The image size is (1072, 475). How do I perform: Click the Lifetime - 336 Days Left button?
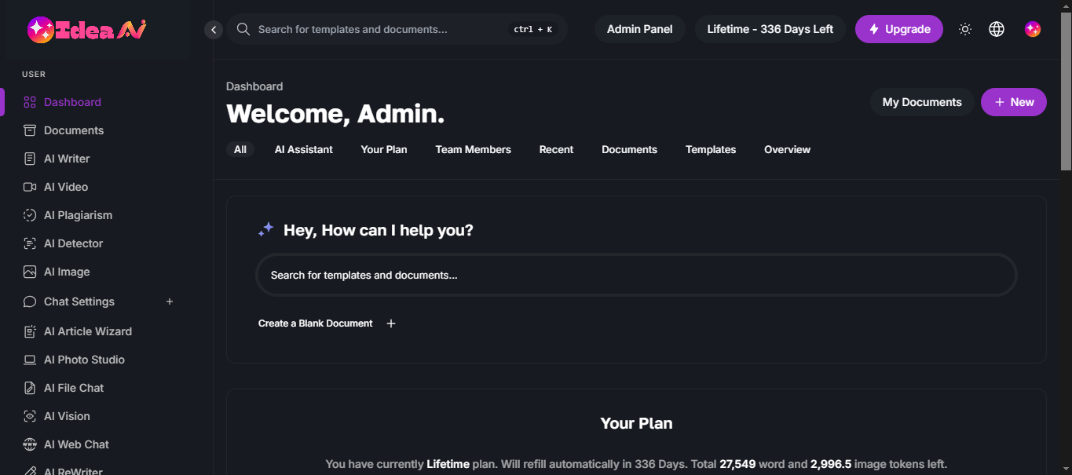click(770, 29)
